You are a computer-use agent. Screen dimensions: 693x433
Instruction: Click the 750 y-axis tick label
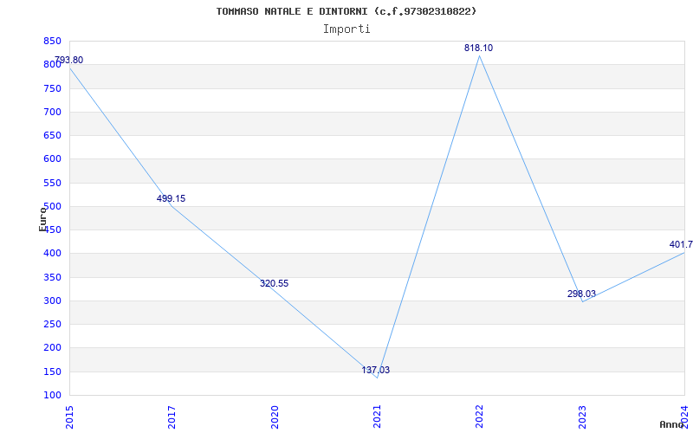click(52, 89)
